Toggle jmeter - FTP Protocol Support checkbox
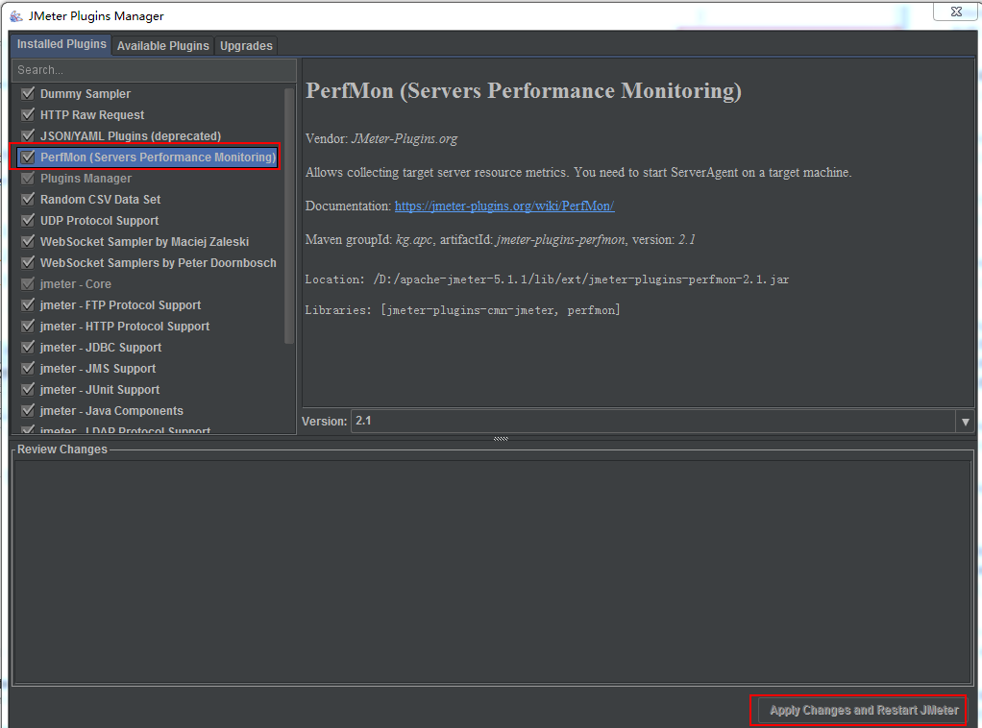The width and height of the screenshot is (982, 728). tap(28, 304)
